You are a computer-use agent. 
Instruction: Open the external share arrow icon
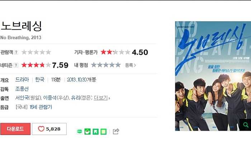[116, 131]
